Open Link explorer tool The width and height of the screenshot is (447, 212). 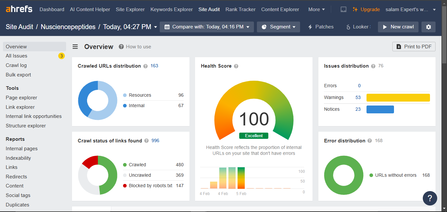click(x=20, y=107)
